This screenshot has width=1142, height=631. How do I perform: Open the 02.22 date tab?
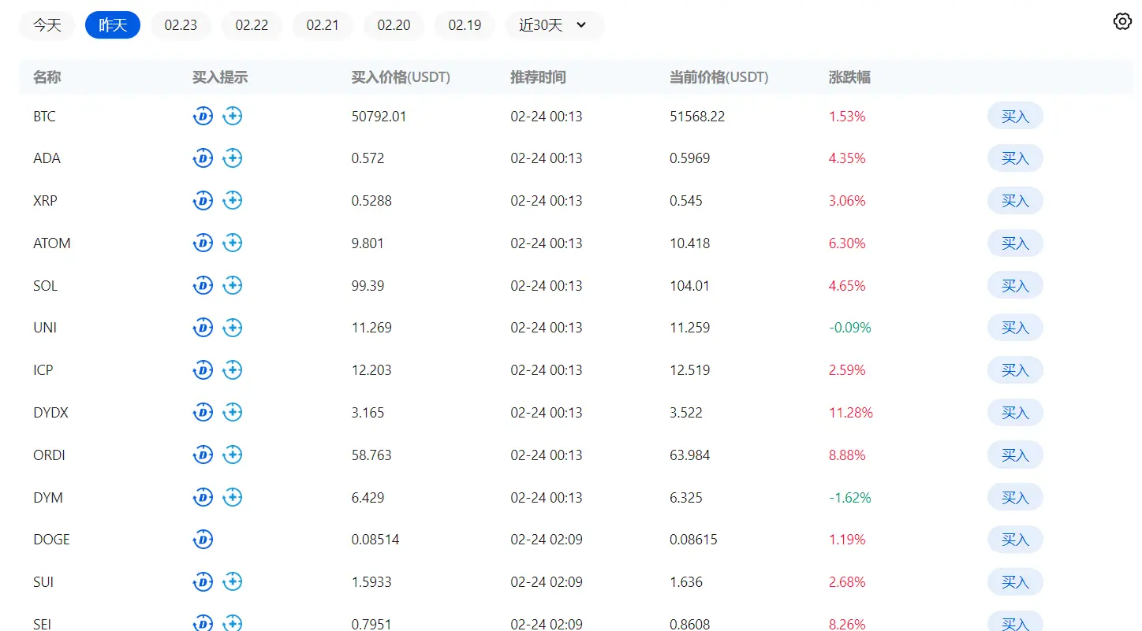pos(252,25)
